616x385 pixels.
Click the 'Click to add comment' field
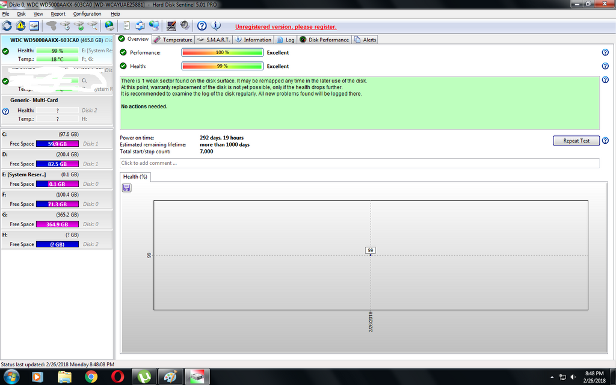tap(360, 163)
